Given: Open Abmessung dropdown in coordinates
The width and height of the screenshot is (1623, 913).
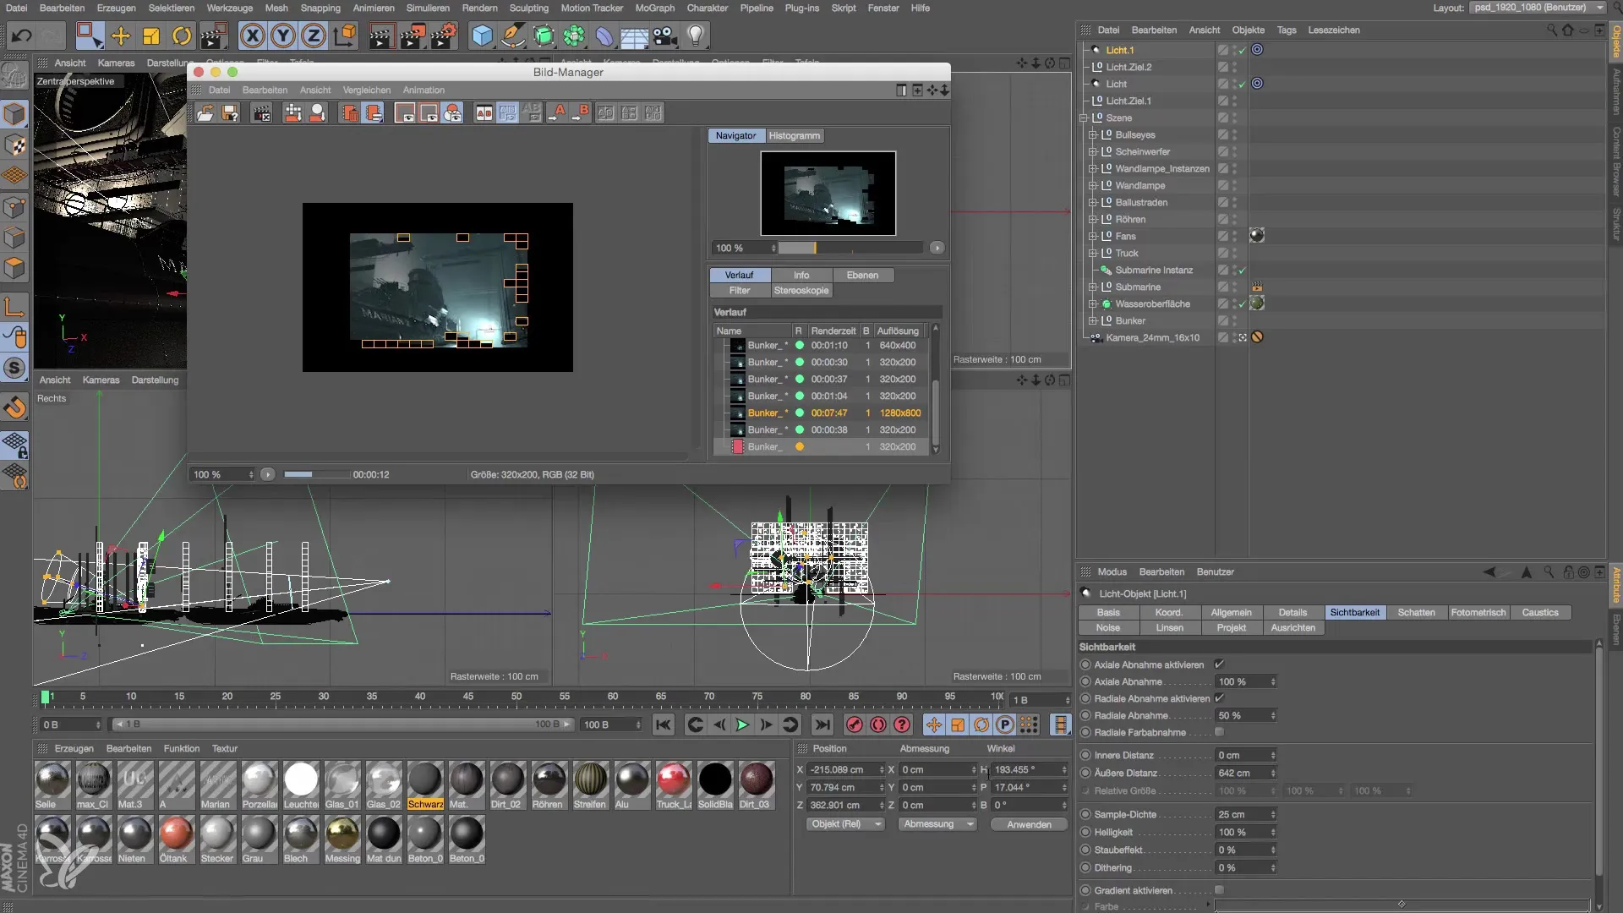Looking at the screenshot, I should [x=937, y=824].
